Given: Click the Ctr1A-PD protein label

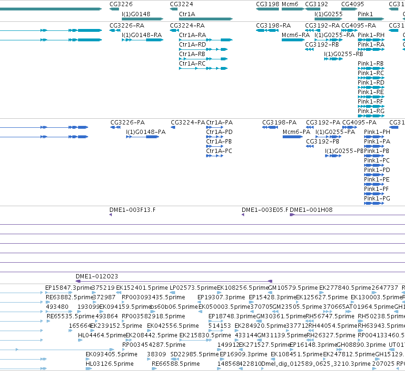Looking at the screenshot, I should [219, 132].
